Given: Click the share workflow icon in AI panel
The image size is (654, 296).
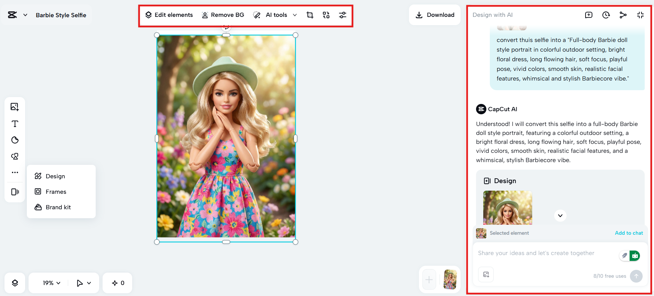Looking at the screenshot, I should point(623,15).
